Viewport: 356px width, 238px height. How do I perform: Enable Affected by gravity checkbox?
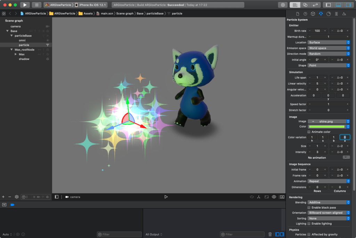(309, 235)
